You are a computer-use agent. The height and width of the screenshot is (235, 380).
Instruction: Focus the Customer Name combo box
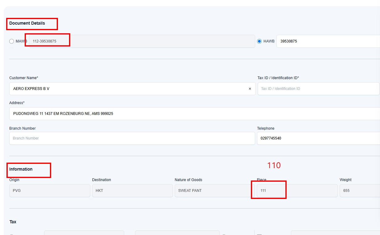click(x=129, y=89)
